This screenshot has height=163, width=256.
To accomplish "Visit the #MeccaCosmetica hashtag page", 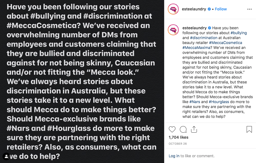I will 225,43.
